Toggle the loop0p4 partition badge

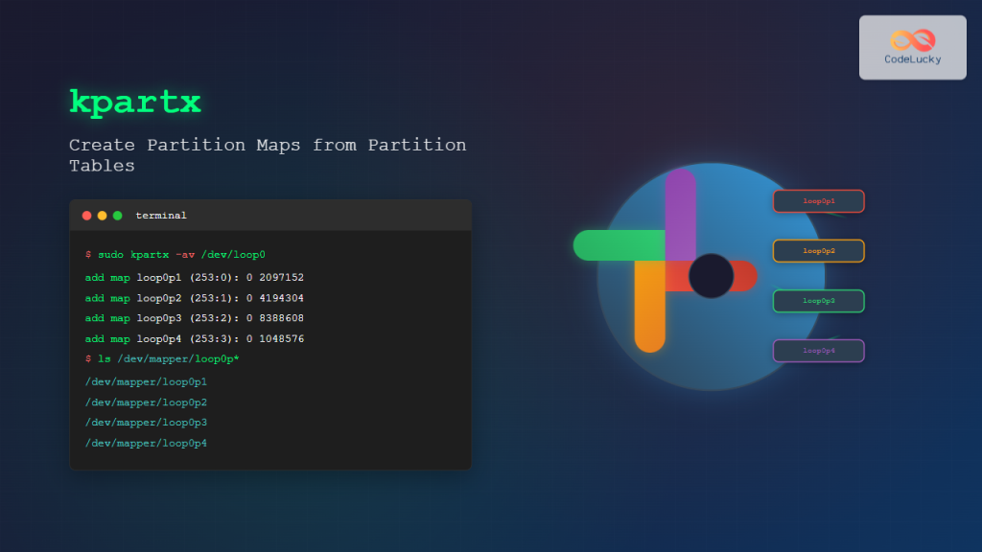[818, 350]
